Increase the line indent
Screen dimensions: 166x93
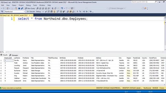(x=87, y=12)
